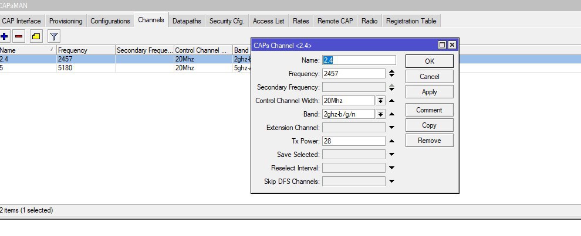Select the channel row named 5

[x=125, y=68]
